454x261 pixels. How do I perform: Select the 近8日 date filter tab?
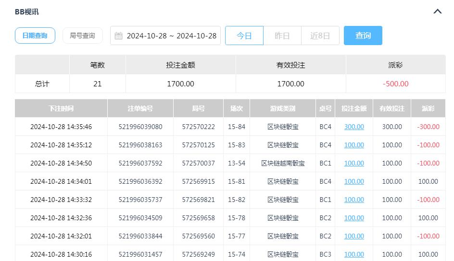(x=320, y=36)
